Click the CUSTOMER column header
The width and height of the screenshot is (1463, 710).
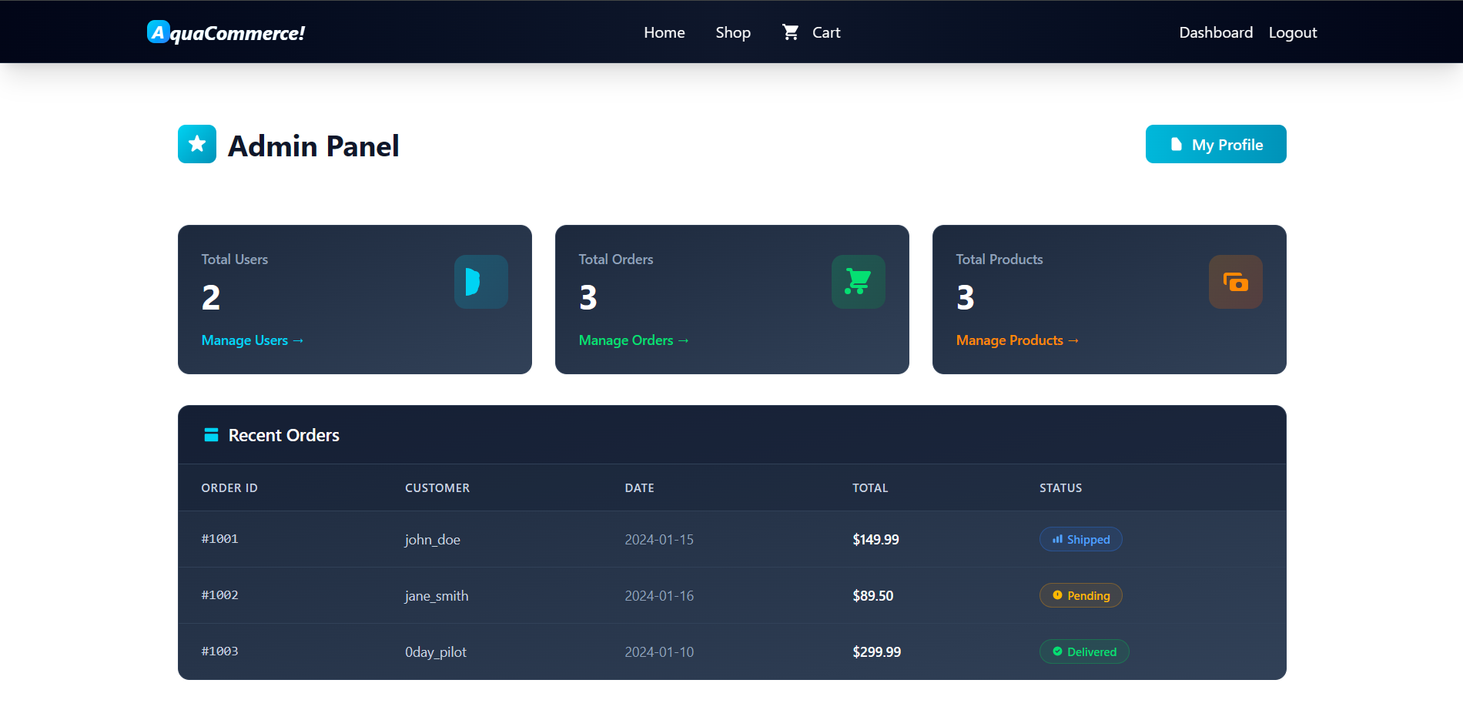[437, 488]
